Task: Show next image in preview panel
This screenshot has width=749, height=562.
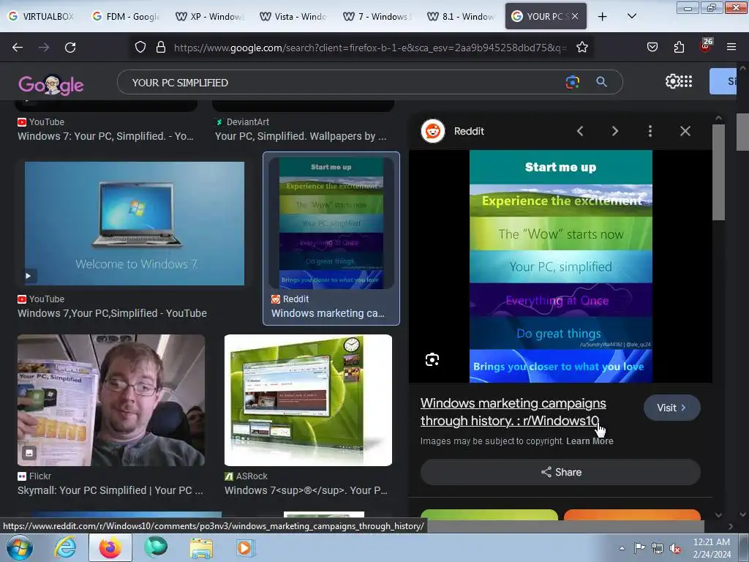Action: pyautogui.click(x=614, y=131)
